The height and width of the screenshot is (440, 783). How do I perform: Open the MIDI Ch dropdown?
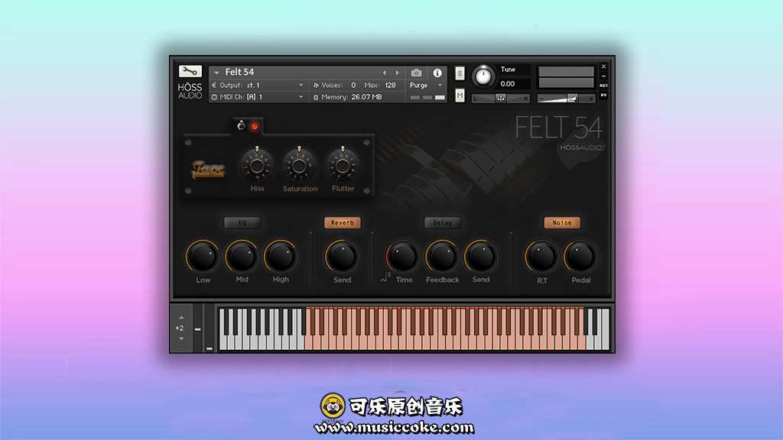(301, 97)
